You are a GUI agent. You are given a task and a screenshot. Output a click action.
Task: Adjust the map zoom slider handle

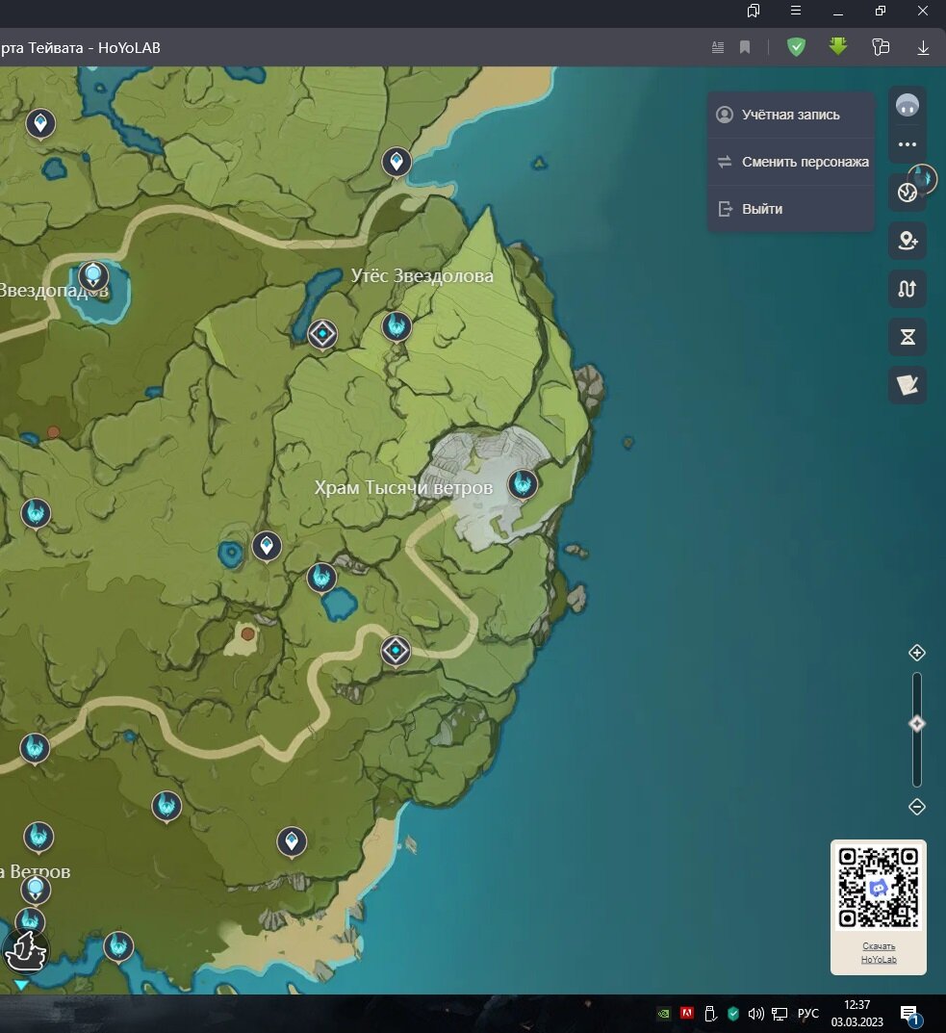[x=917, y=724]
